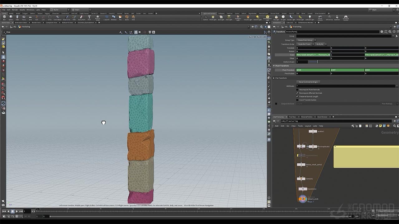Open the gear menu for transform1 parameters
Image resolution: width=399 pixels, height=224 pixels.
[382, 32]
